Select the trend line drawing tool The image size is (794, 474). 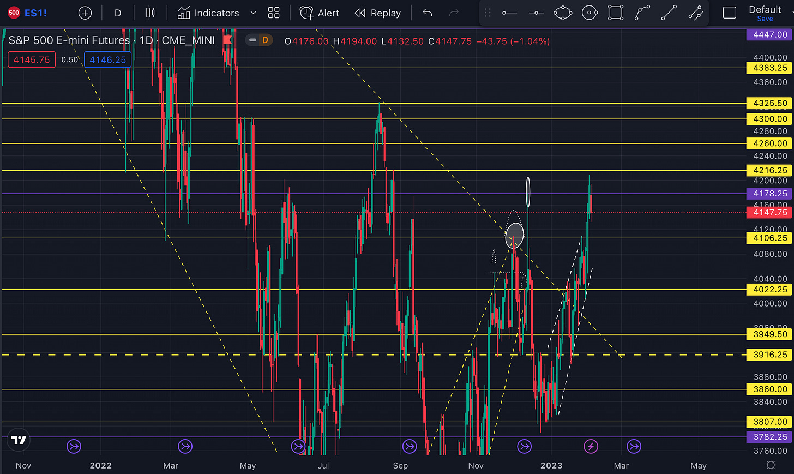click(669, 13)
